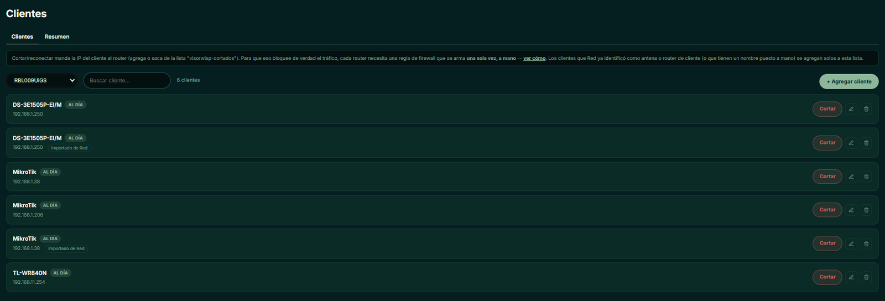
Task: Edit MikroTik 192.168.1.38 without the Importado tag
Action: (x=851, y=177)
